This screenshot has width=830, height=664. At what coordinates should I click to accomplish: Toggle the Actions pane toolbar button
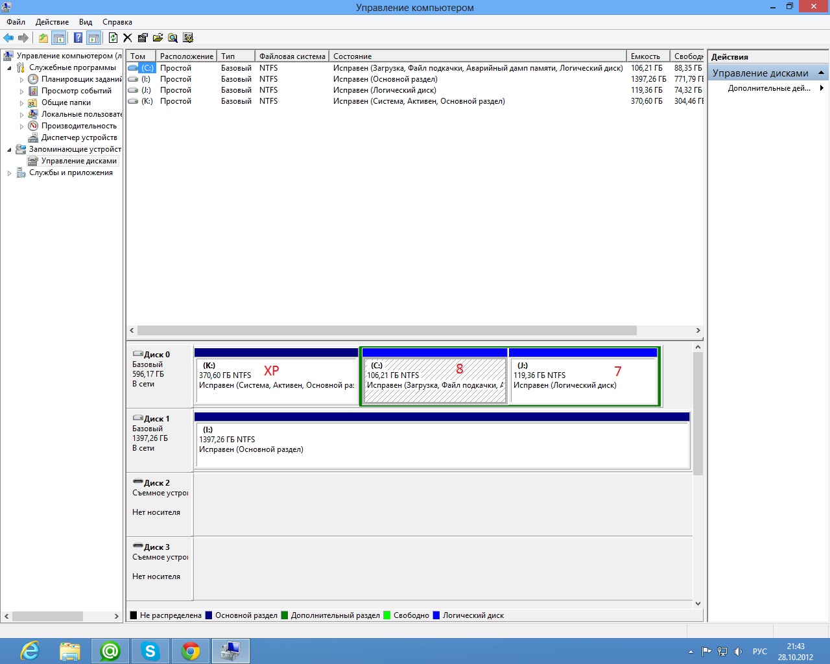tap(94, 38)
